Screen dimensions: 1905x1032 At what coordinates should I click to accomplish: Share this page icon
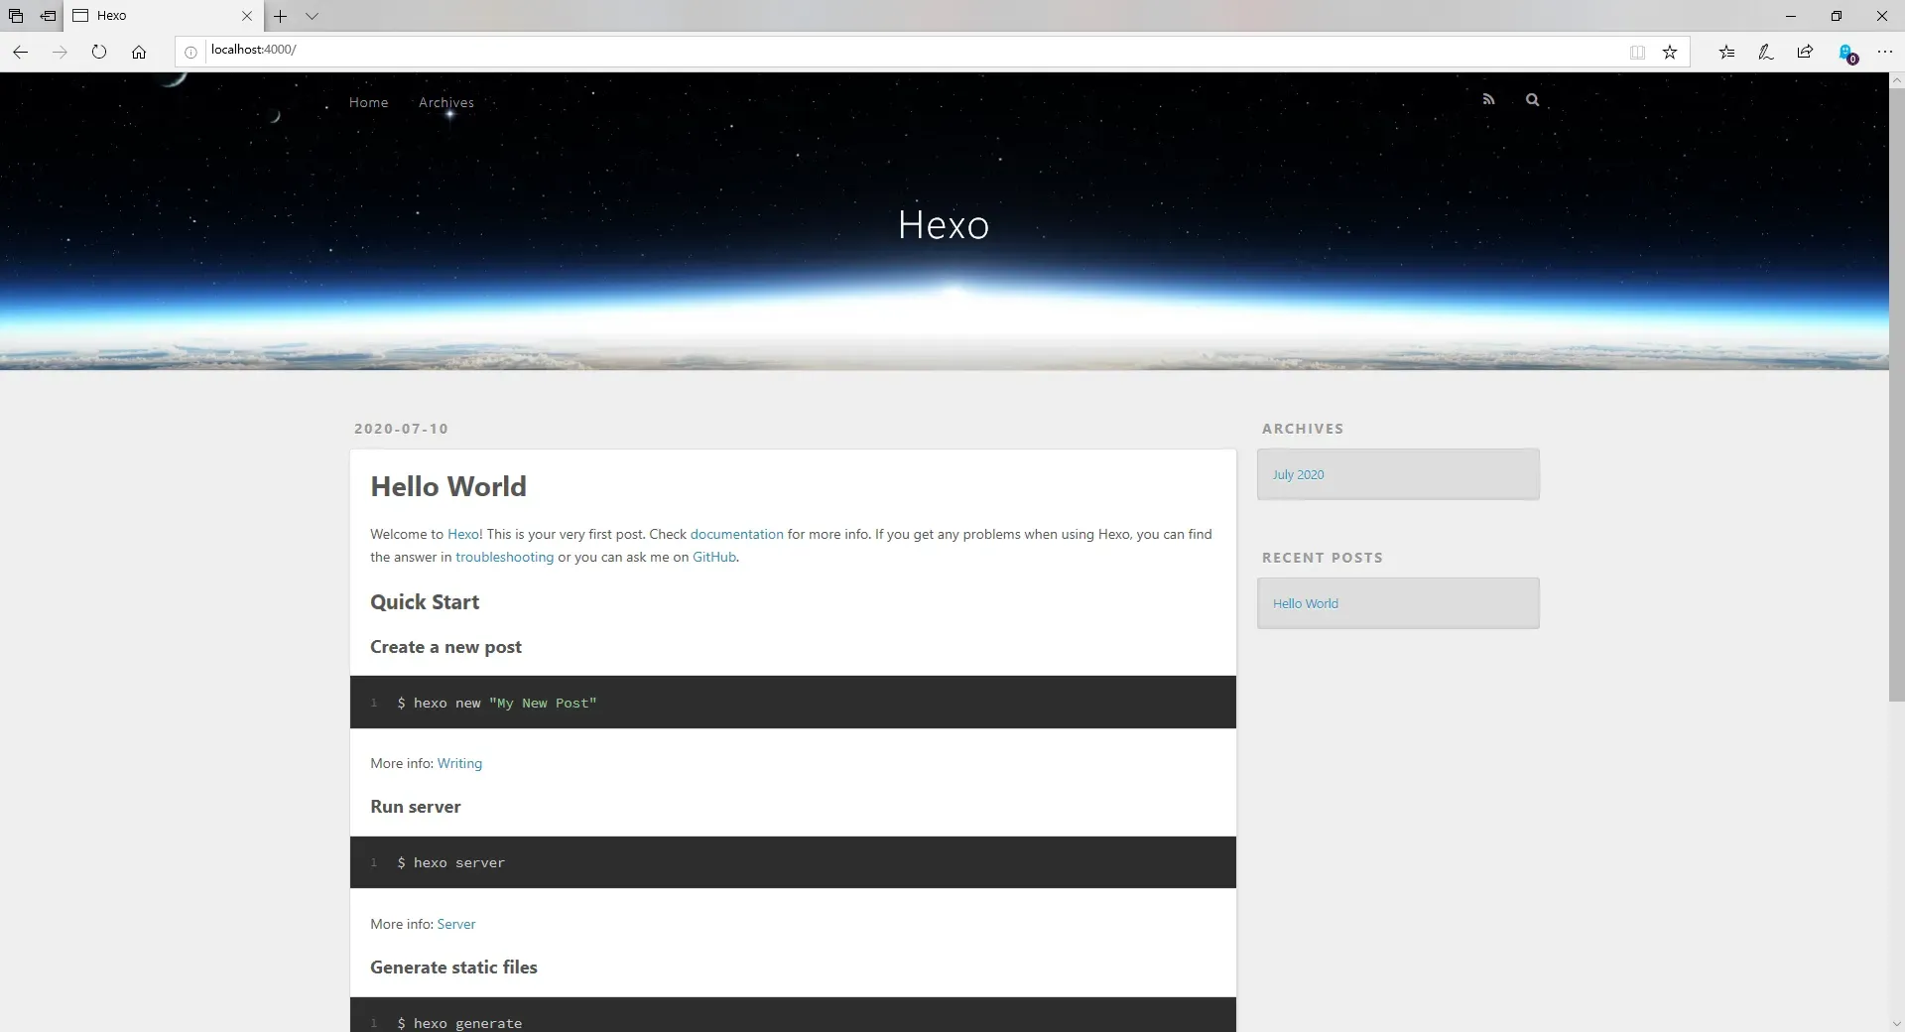(1805, 52)
